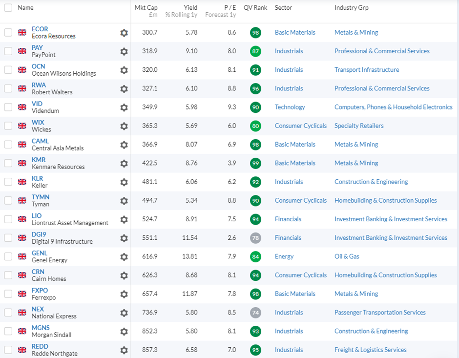
Task: Open gear options for Central Asia Metals
Action: click(x=124, y=145)
